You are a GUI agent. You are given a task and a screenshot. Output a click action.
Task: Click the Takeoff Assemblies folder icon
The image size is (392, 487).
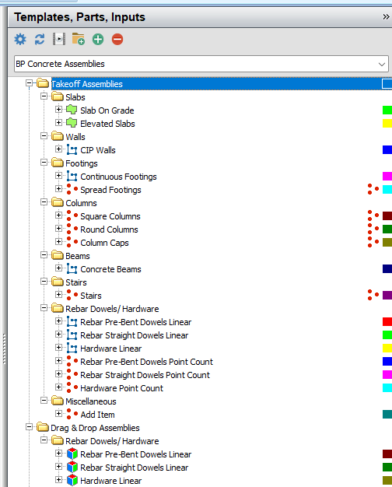[43, 83]
